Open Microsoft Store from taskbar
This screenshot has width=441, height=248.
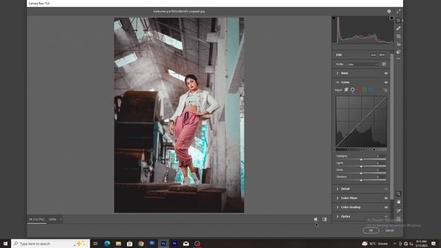(x=130, y=243)
